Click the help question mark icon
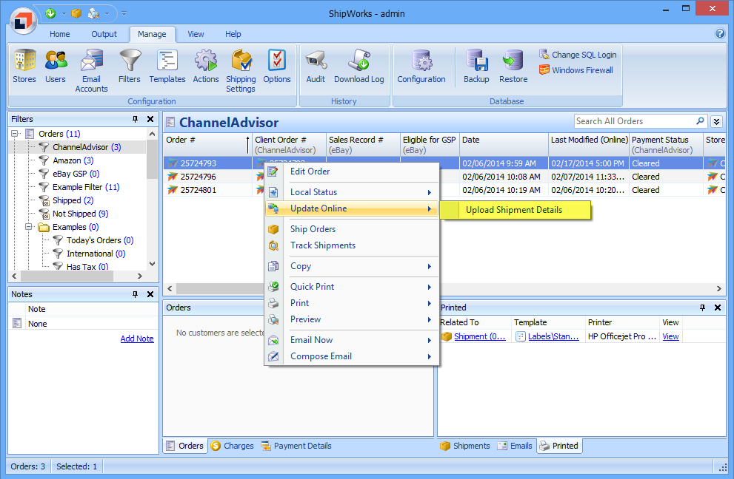734x479 pixels. pyautogui.click(x=719, y=33)
